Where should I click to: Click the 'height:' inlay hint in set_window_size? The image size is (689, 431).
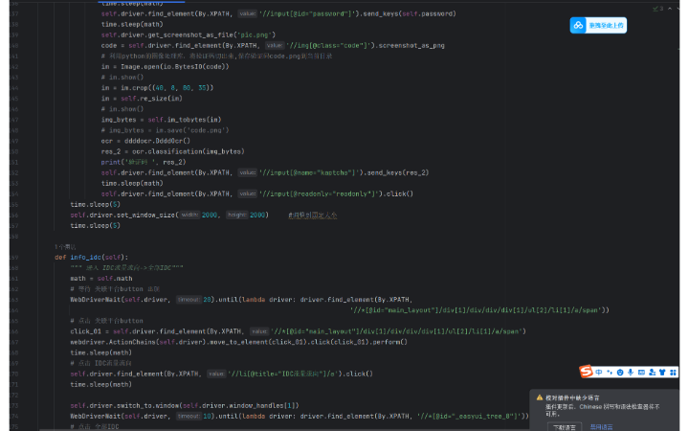coord(237,215)
